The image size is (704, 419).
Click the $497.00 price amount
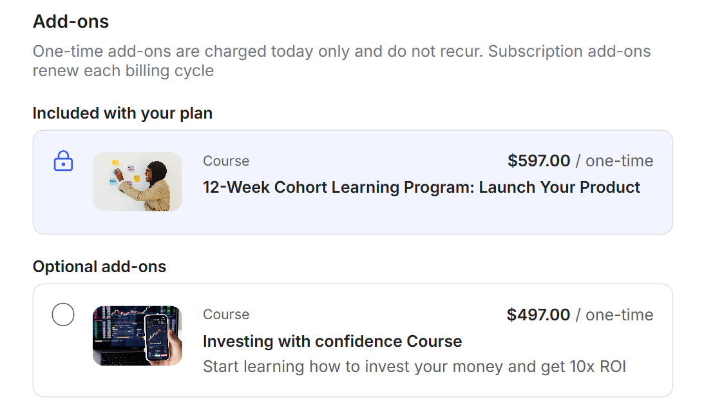pyautogui.click(x=538, y=315)
